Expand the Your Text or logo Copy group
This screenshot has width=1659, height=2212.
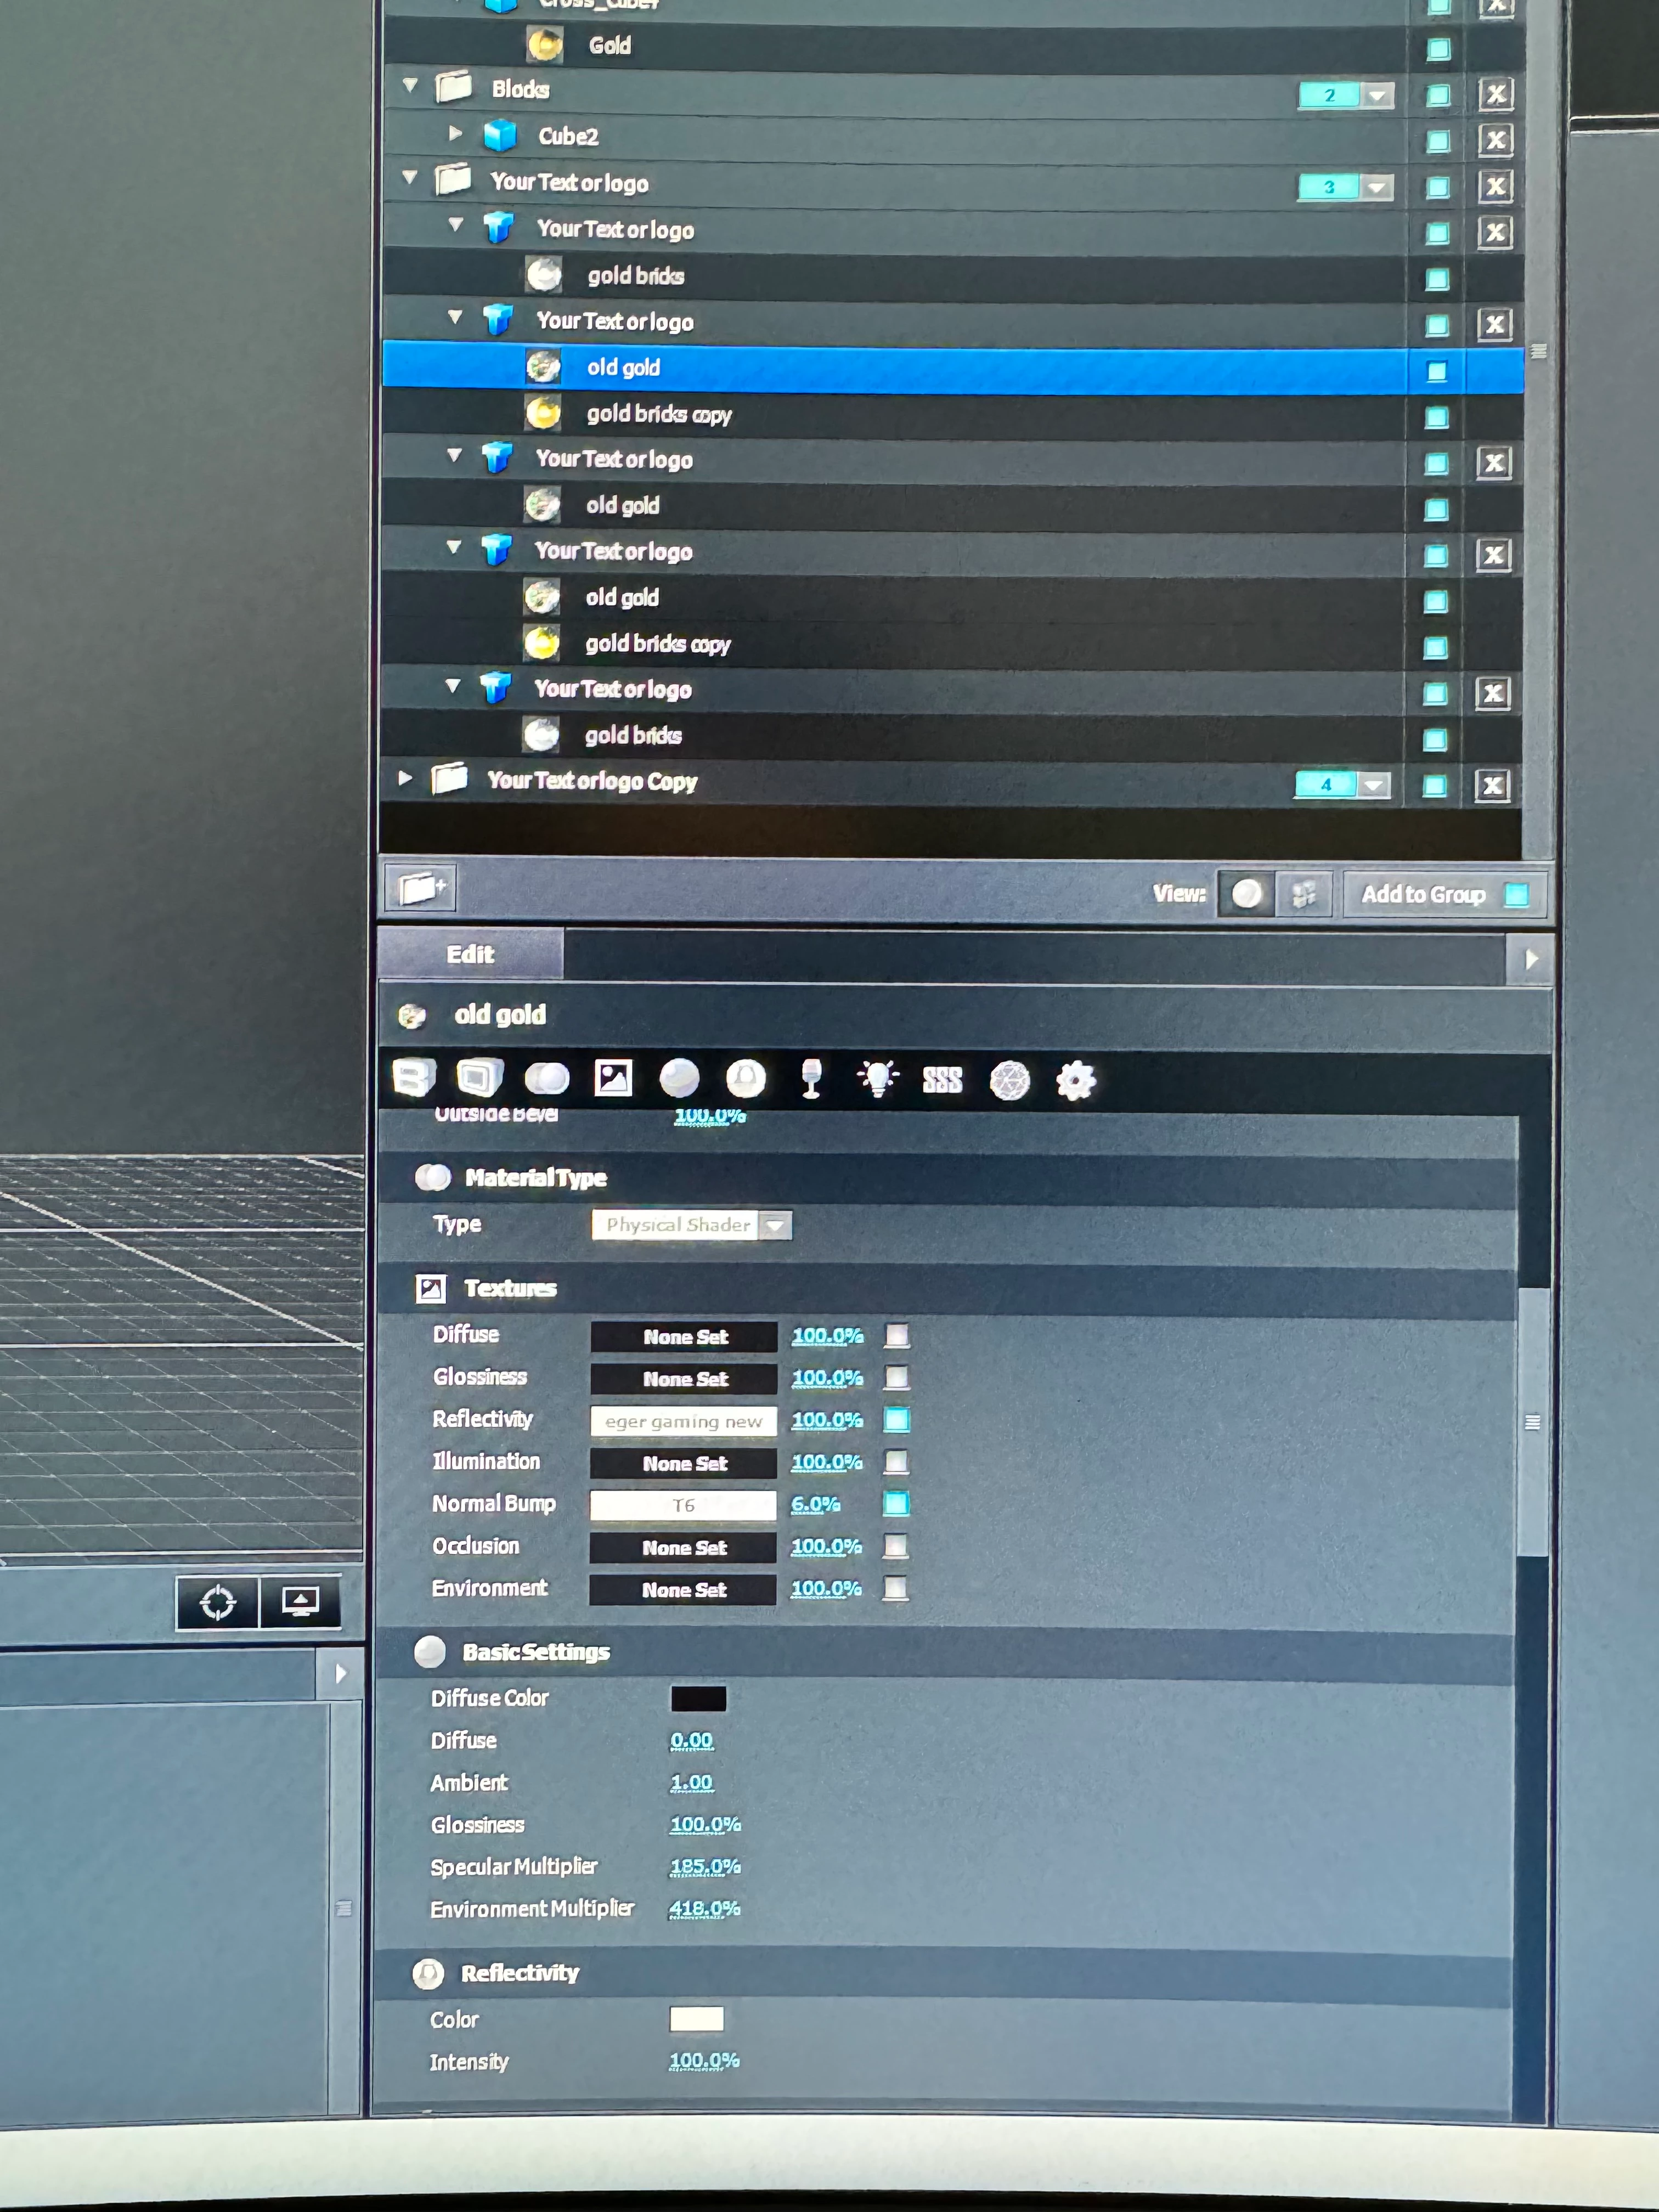click(405, 778)
